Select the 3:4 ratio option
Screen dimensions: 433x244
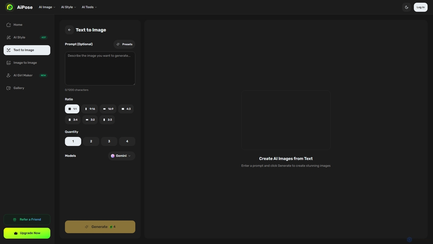tap(73, 120)
